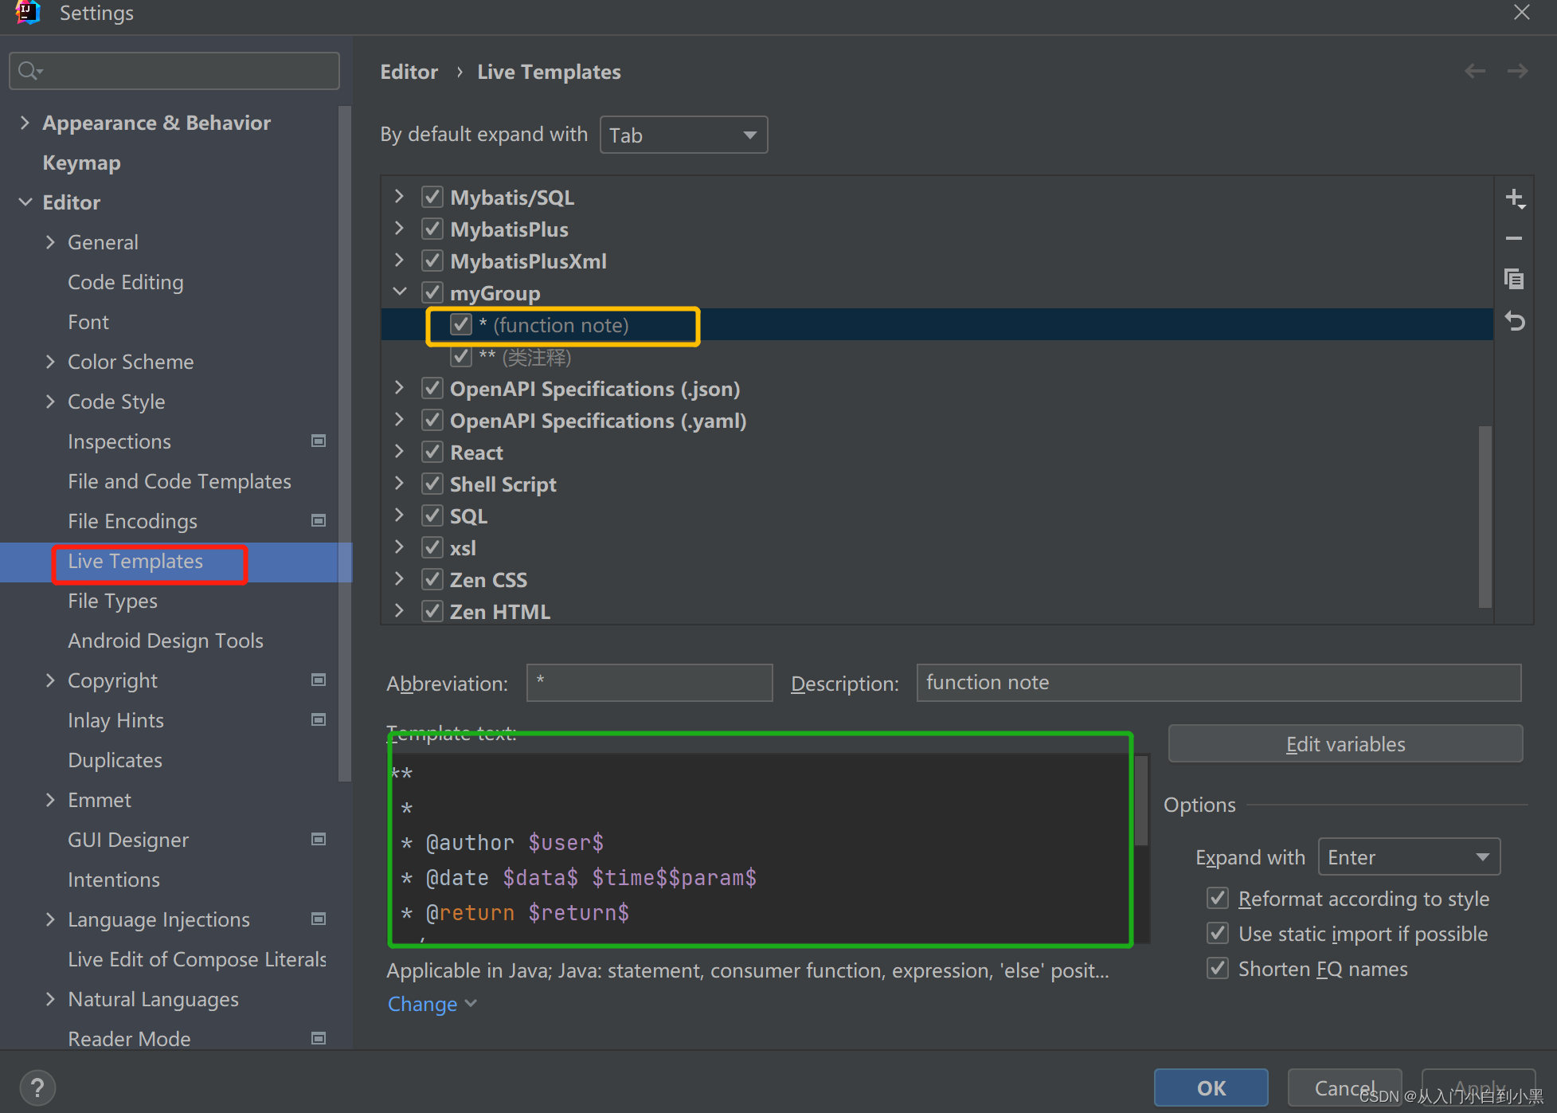Screen dimensions: 1557x1113
Task: Click the project-level icon beside Copyright
Action: 319,680
